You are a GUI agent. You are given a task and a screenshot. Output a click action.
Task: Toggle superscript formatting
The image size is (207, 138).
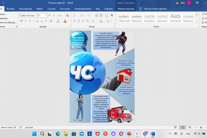[45, 21]
